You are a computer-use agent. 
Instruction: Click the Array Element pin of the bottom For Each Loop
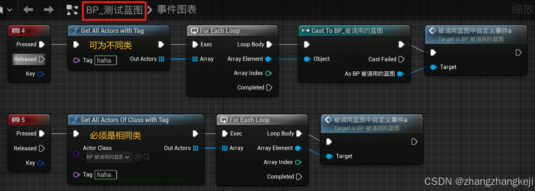(x=298, y=148)
